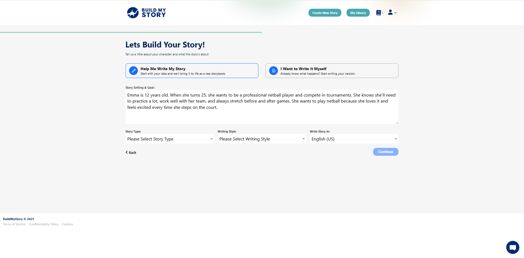Click the green step progress bar
524x258 pixels.
[131, 32]
